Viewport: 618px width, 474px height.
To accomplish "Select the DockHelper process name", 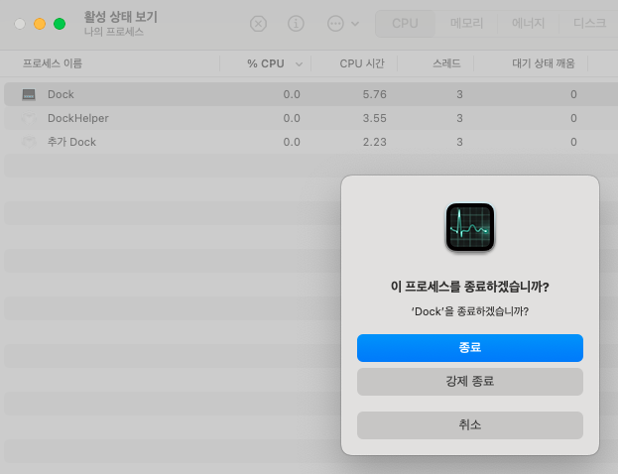I will [78, 118].
